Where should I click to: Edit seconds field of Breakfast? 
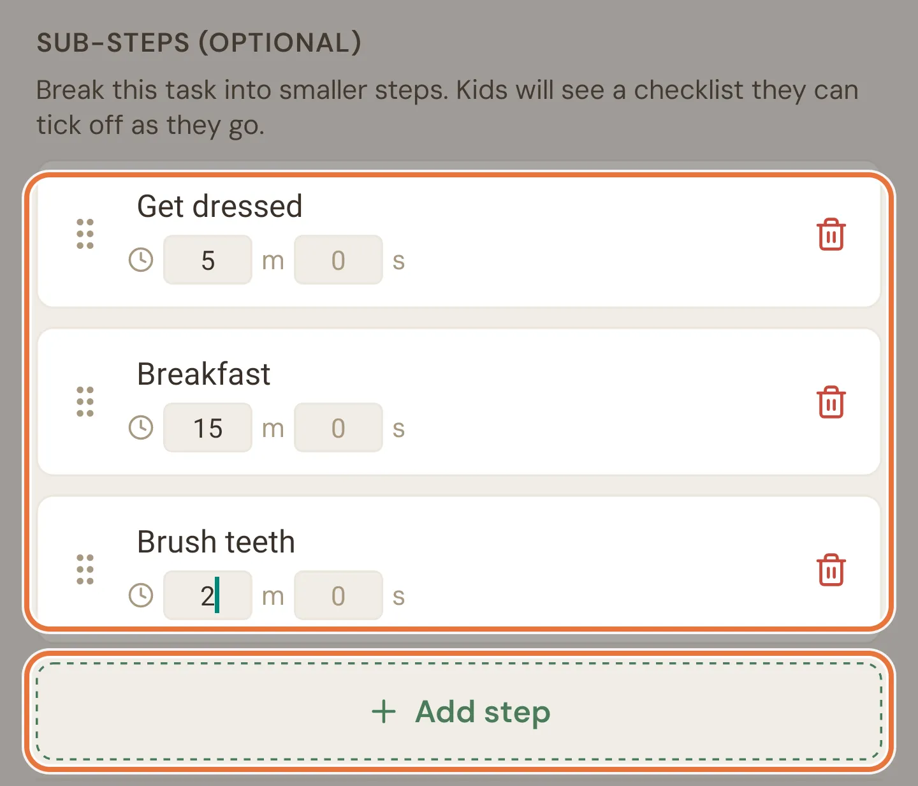pyautogui.click(x=339, y=428)
